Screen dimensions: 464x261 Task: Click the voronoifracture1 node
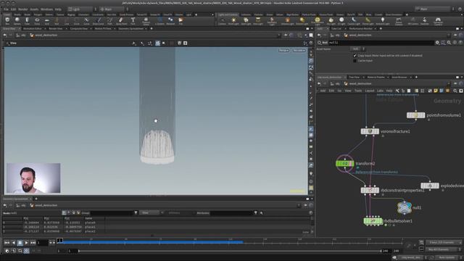(370, 131)
